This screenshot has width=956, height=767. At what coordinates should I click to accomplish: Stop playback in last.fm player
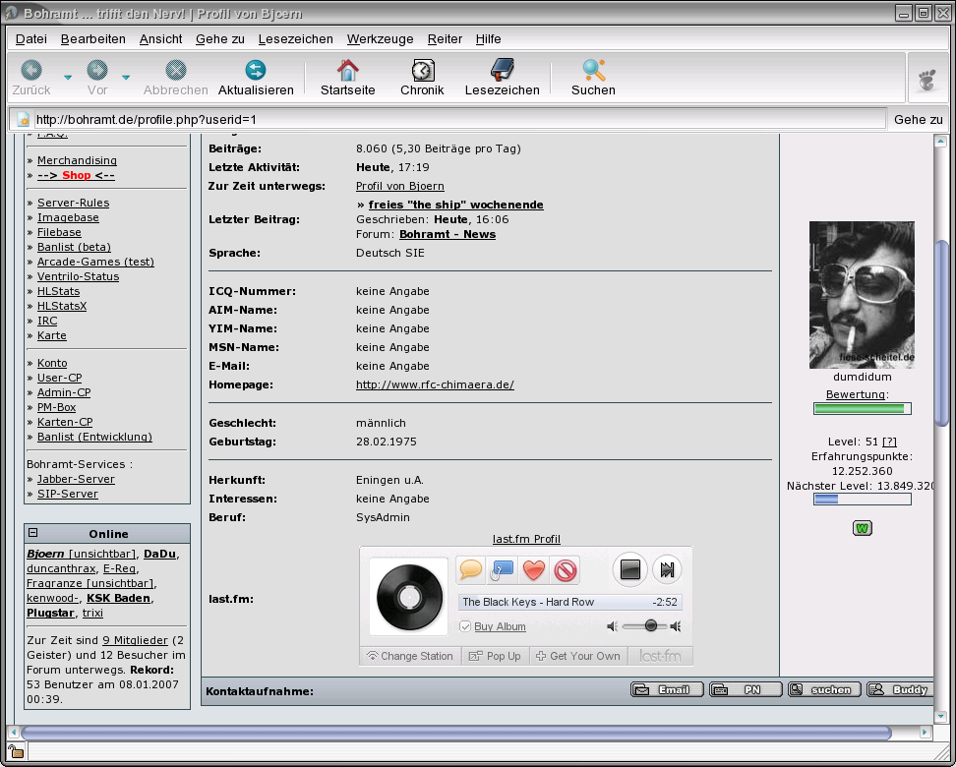click(630, 569)
